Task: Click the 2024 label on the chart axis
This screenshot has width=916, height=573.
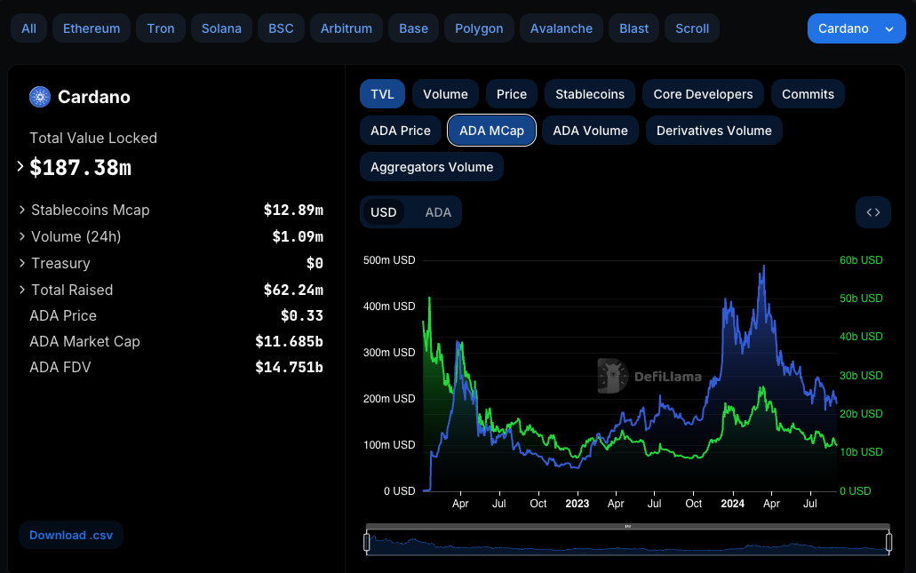Action: click(733, 504)
